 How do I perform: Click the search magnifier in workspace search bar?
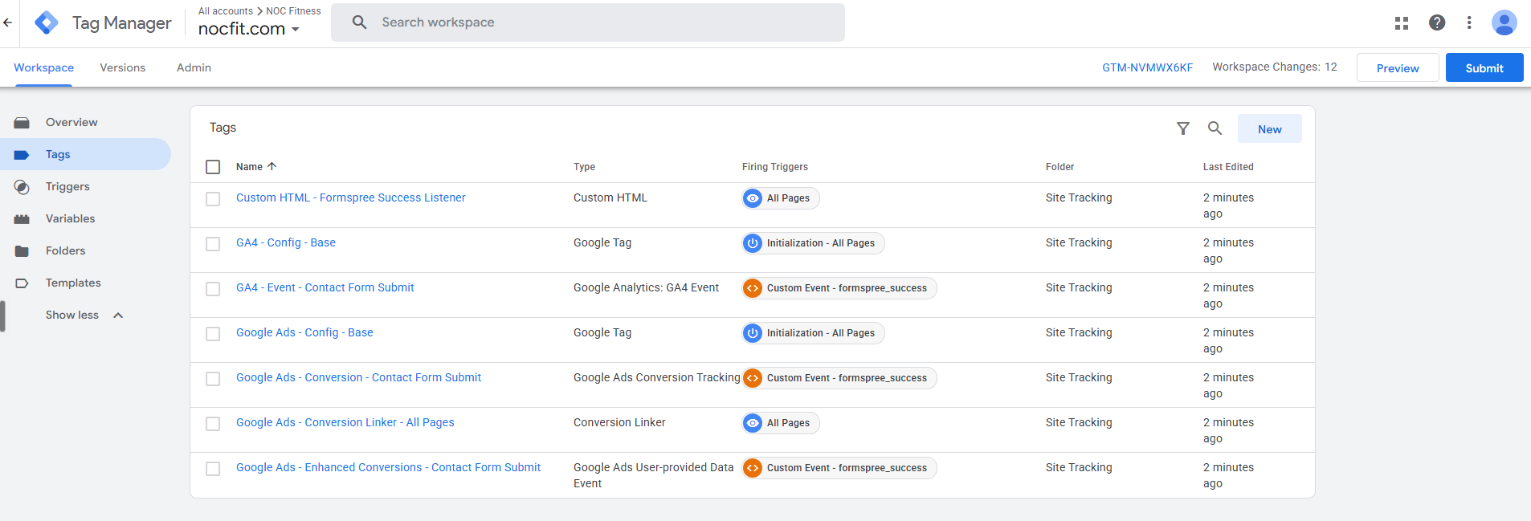[x=359, y=22]
